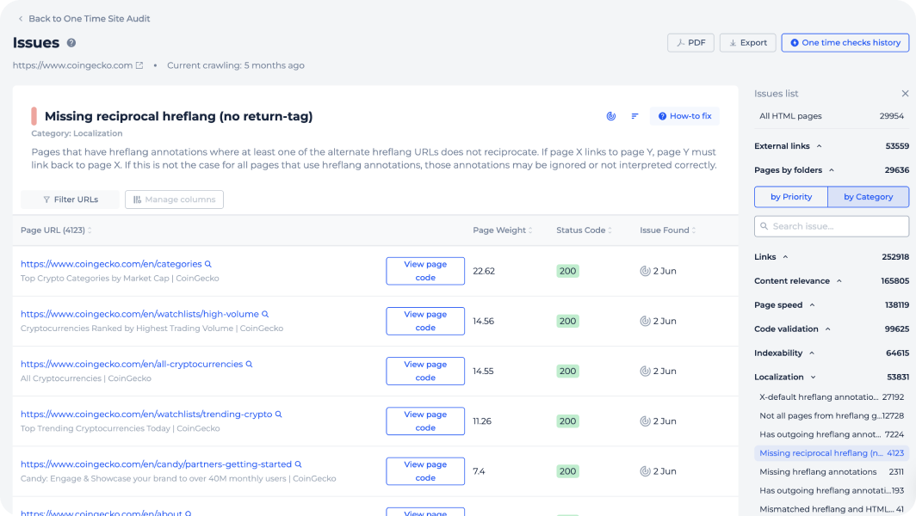
Task: View page code for partners-getting-started
Action: (425, 471)
